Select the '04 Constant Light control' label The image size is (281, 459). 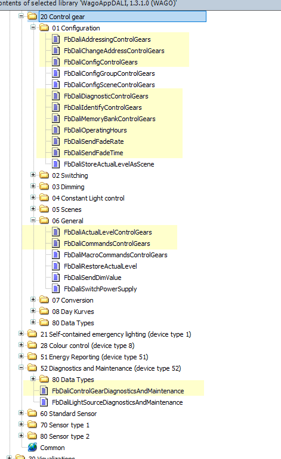[88, 198]
